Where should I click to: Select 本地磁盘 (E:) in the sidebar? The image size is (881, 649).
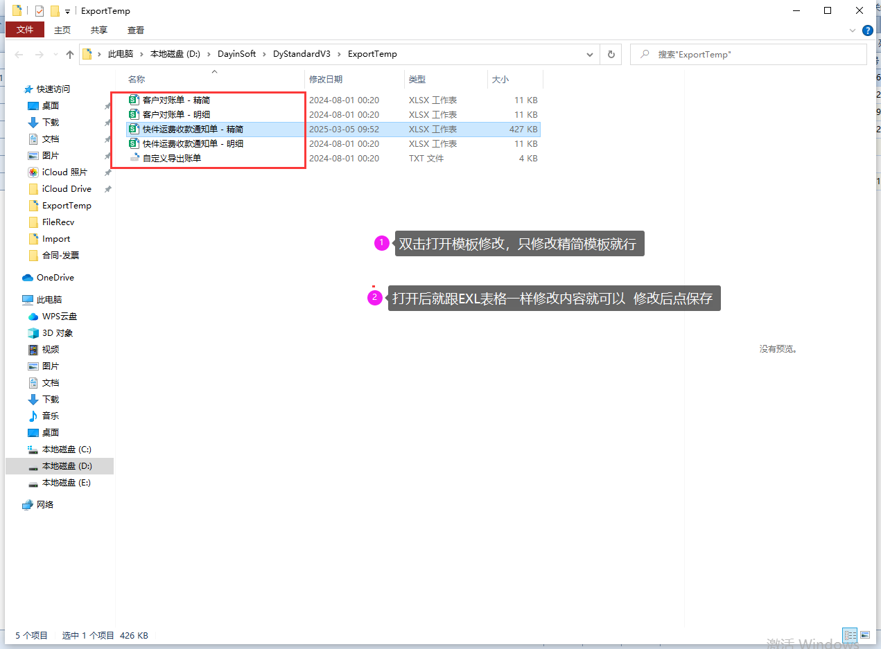(66, 483)
